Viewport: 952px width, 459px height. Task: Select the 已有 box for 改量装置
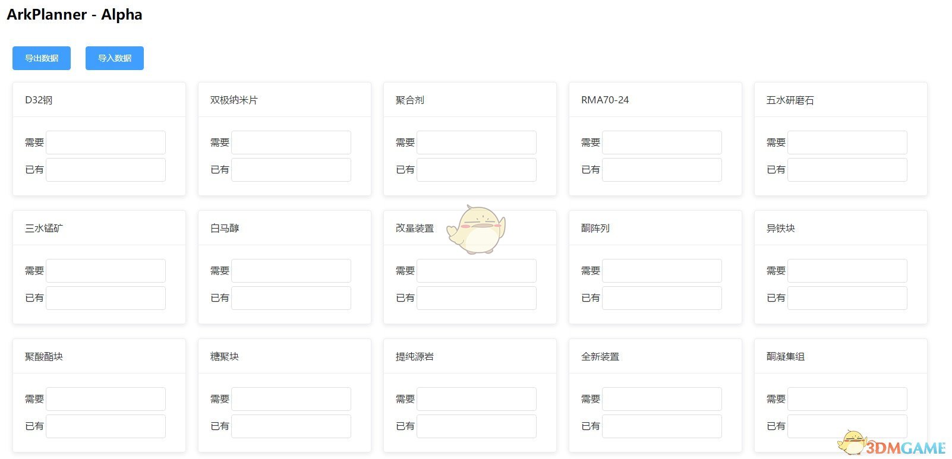point(477,298)
